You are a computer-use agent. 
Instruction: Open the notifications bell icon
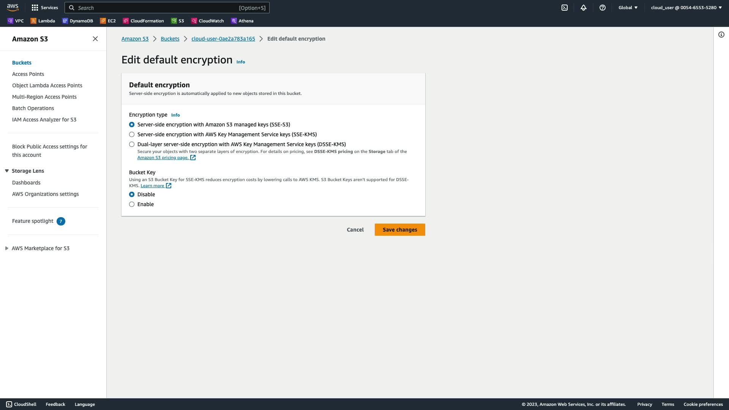tap(584, 8)
